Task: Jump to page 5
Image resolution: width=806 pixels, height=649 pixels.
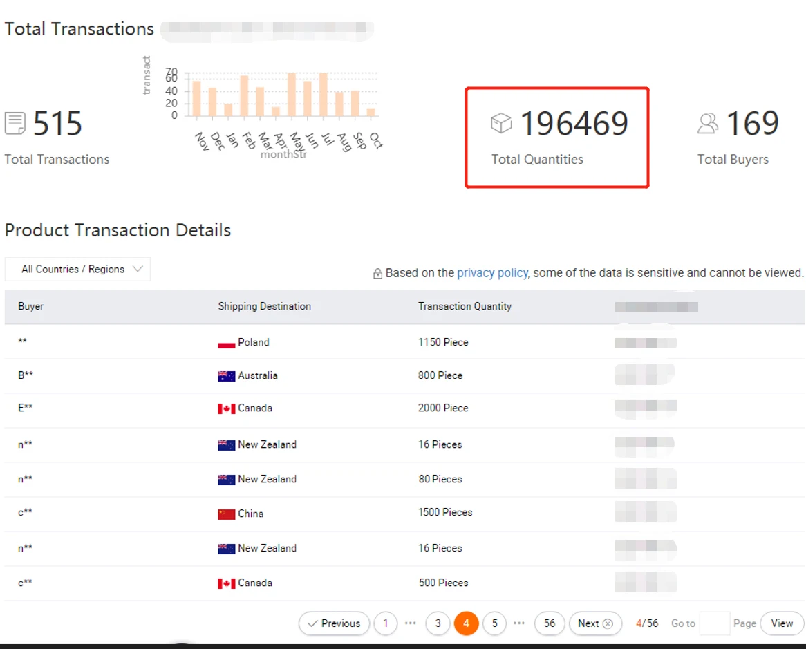Action: 494,623
